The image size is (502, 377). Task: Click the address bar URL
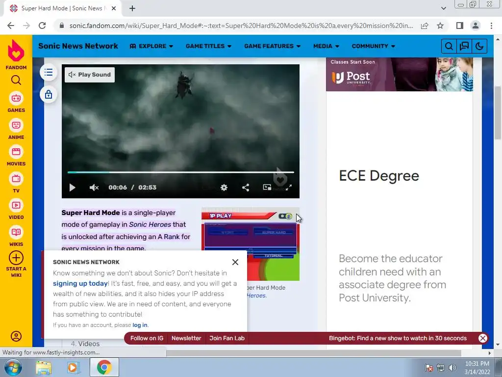click(241, 26)
